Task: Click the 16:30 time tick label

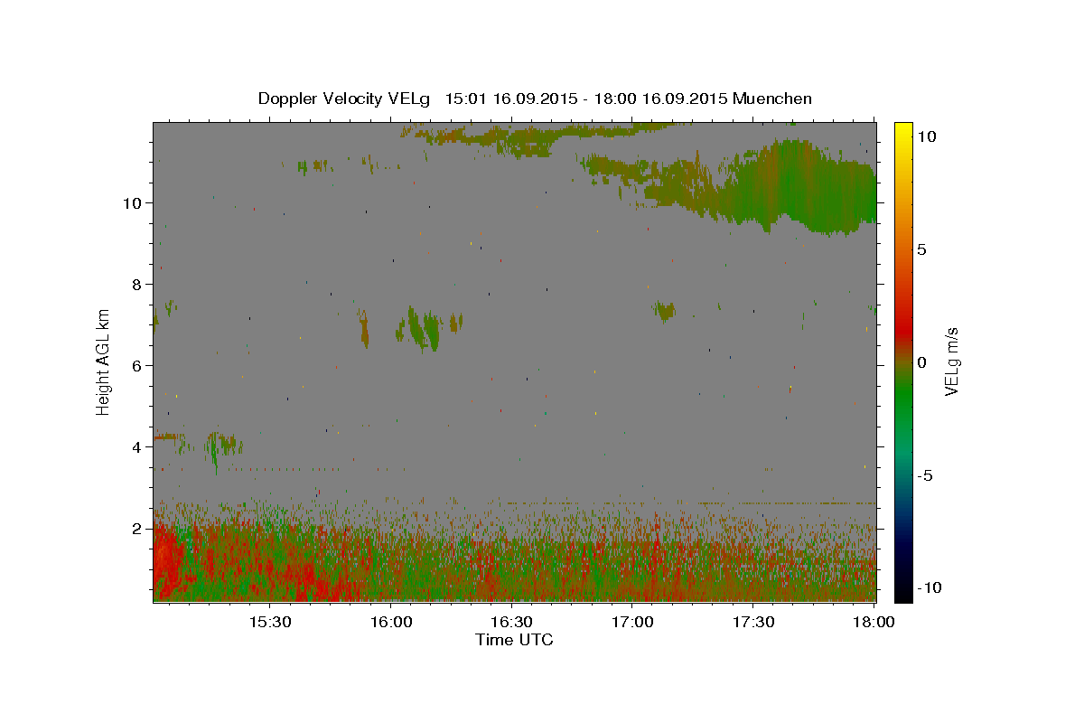Action: pos(511,623)
